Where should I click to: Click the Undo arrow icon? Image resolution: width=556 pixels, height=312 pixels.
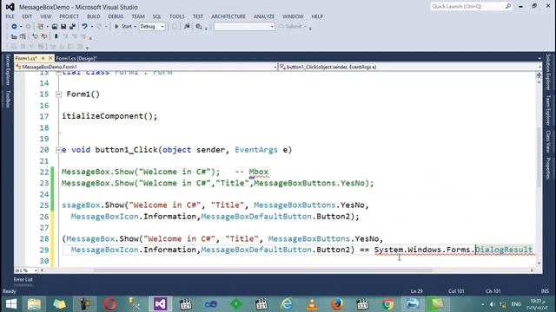coord(84,27)
